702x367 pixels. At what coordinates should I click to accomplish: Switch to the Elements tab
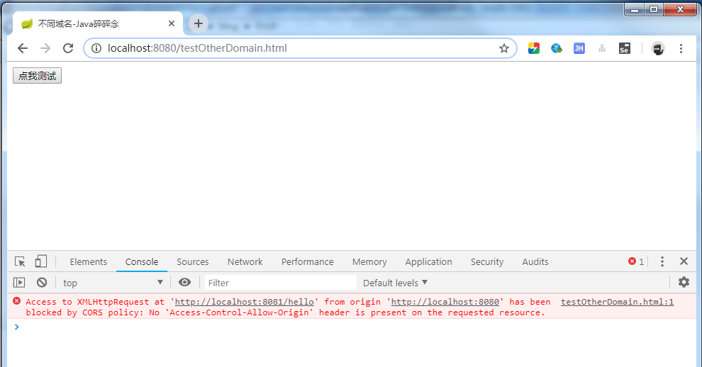pyautogui.click(x=88, y=262)
